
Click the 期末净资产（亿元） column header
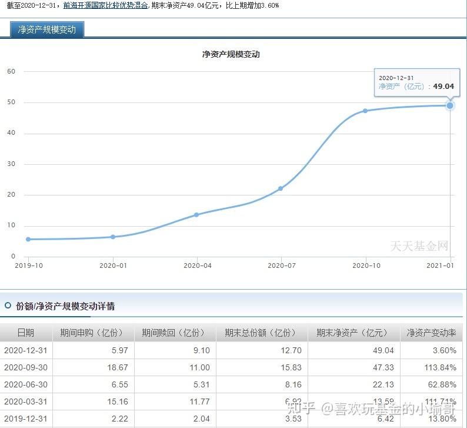[x=354, y=333]
